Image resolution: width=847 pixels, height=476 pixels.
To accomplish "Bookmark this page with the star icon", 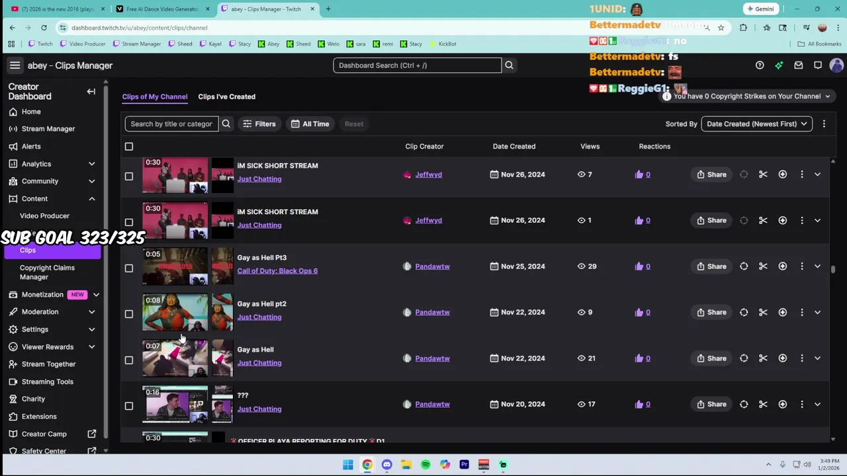I will click(721, 28).
